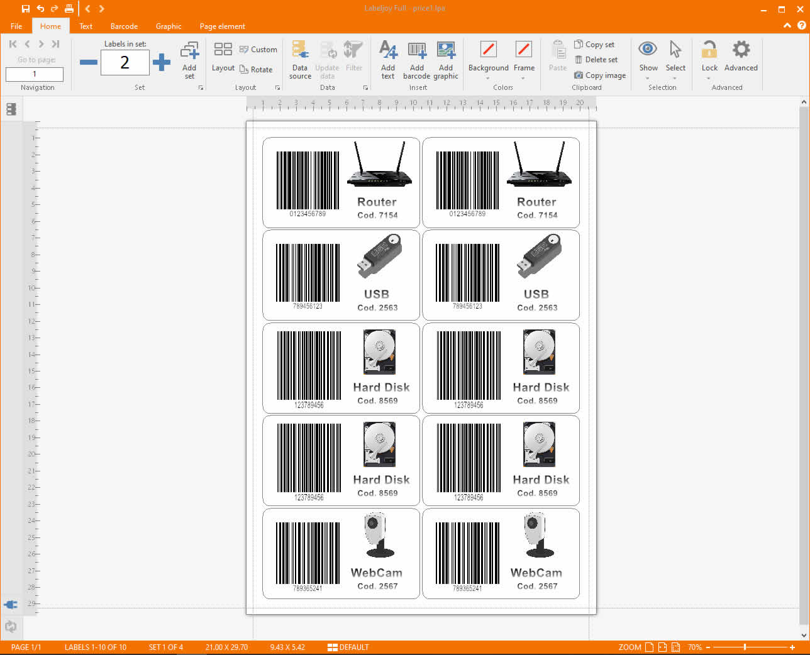
Task: Open the Page element tab
Action: click(x=222, y=26)
